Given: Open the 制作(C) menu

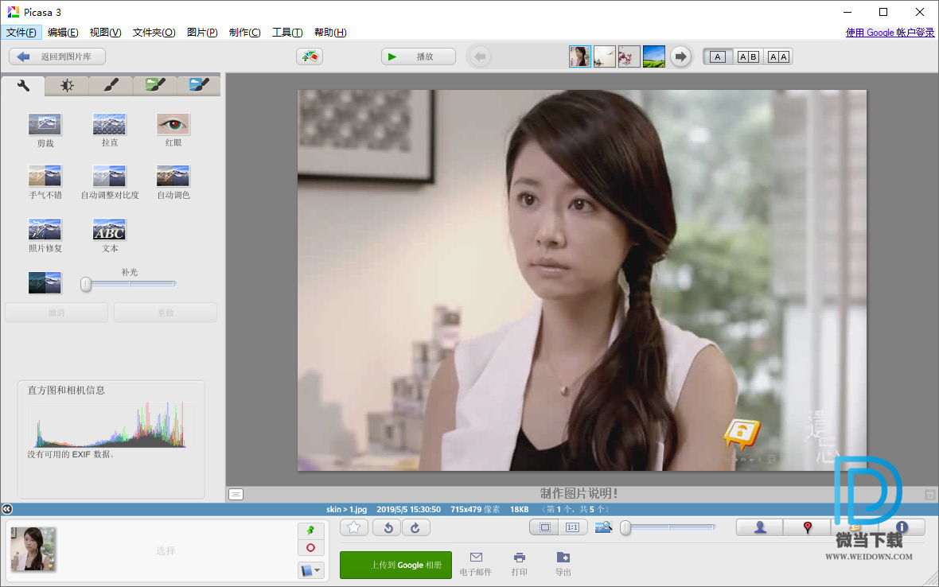Looking at the screenshot, I should (x=244, y=33).
